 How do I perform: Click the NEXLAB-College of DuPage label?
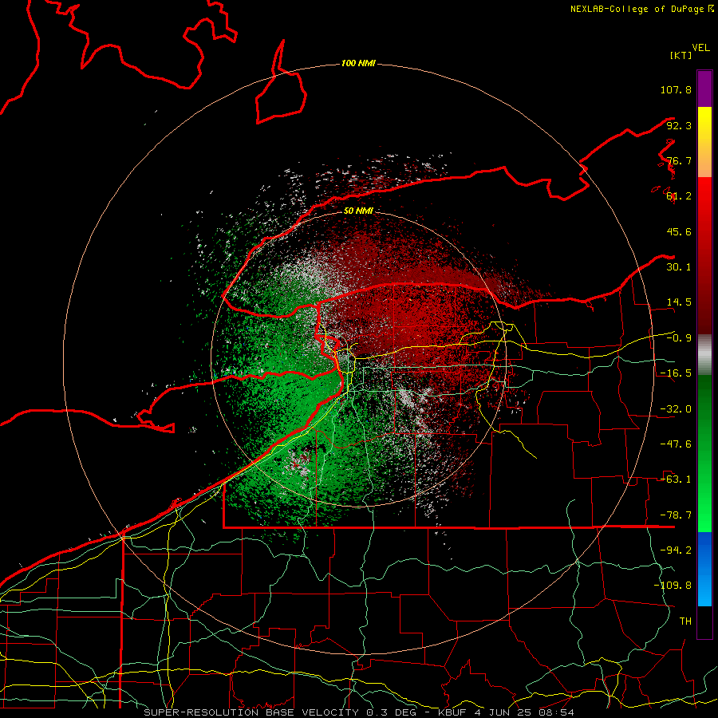click(641, 9)
